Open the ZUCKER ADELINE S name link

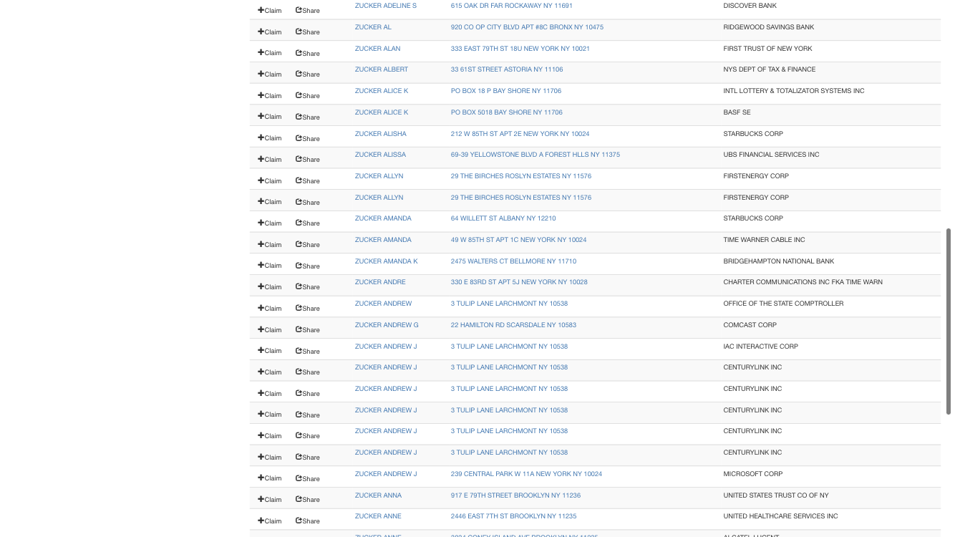click(386, 6)
